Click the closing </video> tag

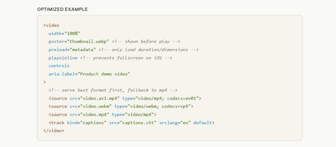54,131
